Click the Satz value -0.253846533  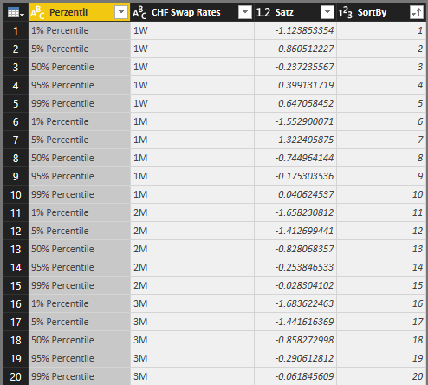tap(304, 267)
